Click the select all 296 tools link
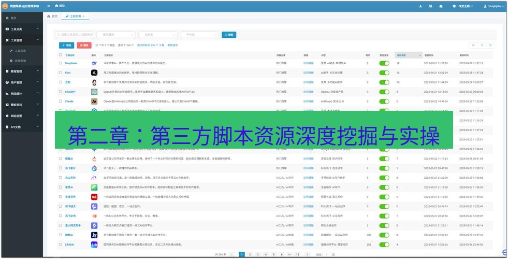Image resolution: width=508 pixels, height=259 pixels. 151,46
